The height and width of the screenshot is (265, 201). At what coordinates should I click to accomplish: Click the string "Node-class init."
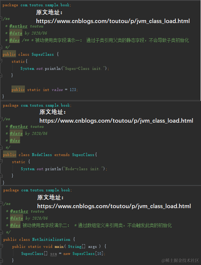tap(83, 169)
